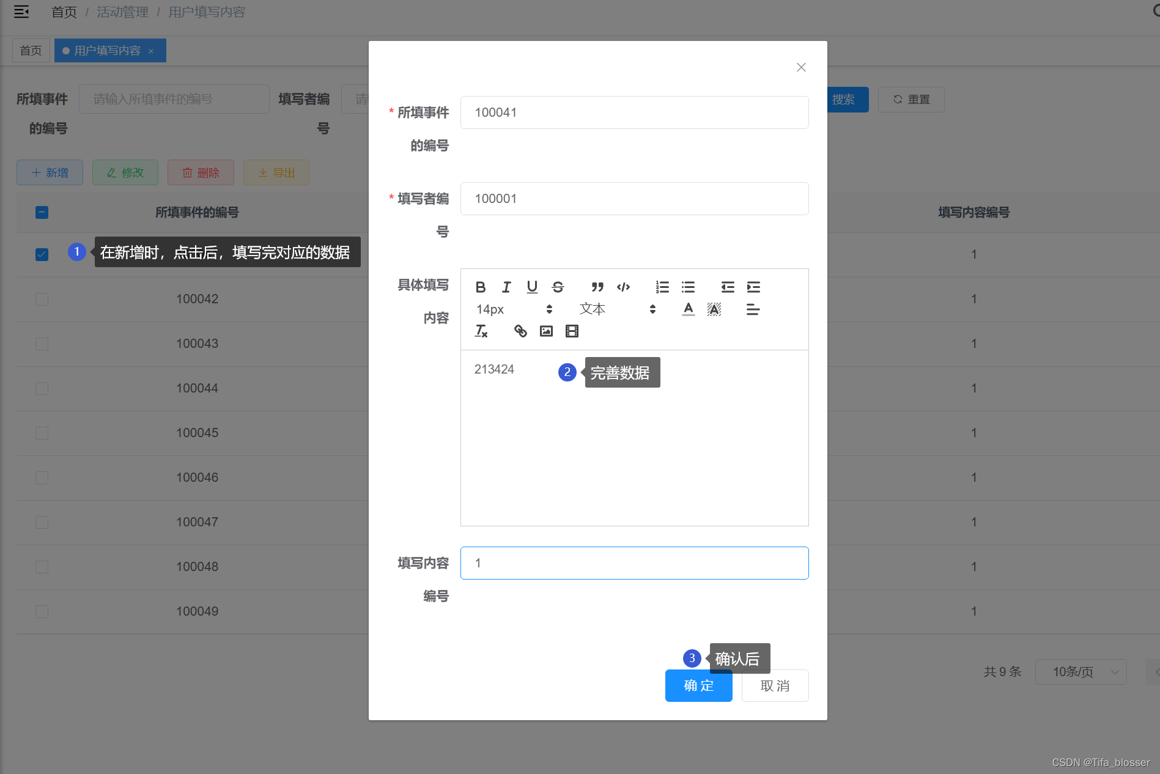Check the row 100045 checkbox
Viewport: 1160px width, 774px height.
[x=42, y=433]
